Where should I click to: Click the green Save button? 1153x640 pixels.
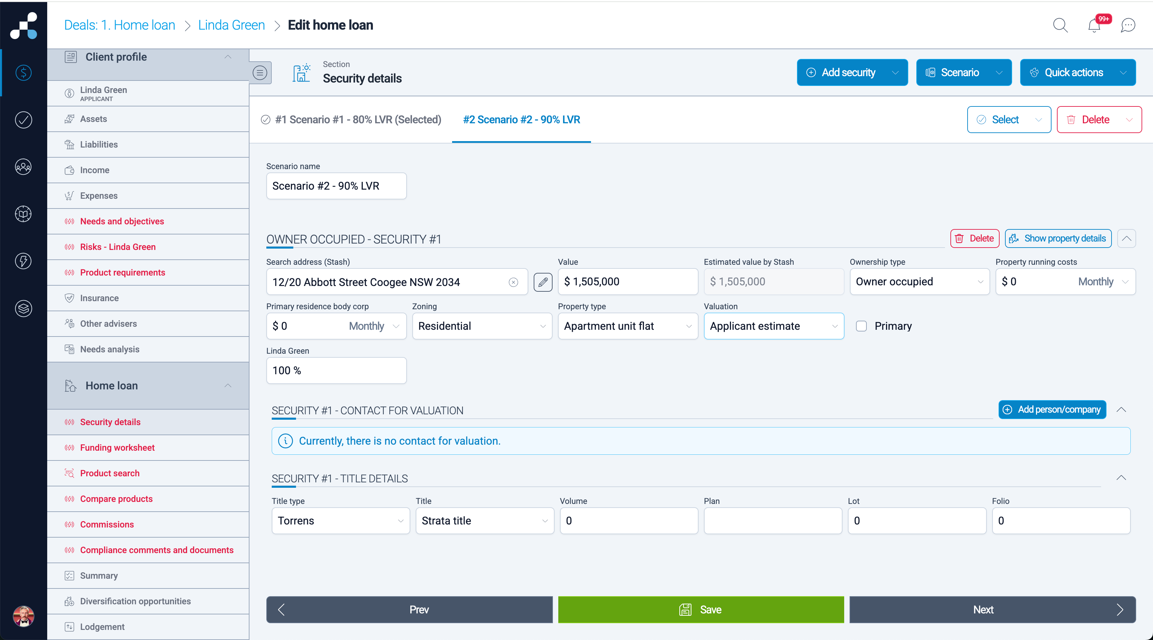(x=701, y=610)
